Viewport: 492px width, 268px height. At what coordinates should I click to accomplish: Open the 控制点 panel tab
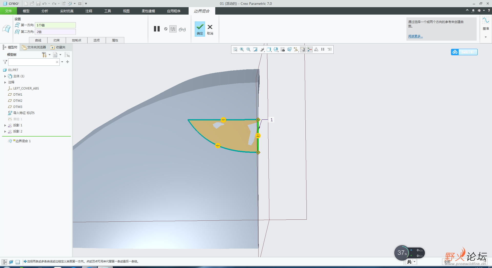(x=77, y=40)
